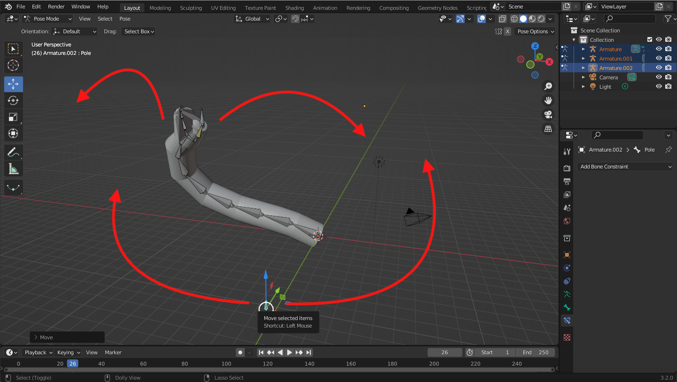Open the Render properties tab

pos(567,168)
